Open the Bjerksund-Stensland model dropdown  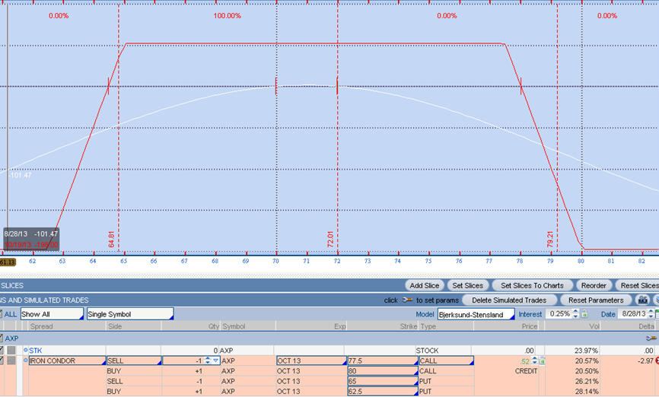tap(476, 314)
